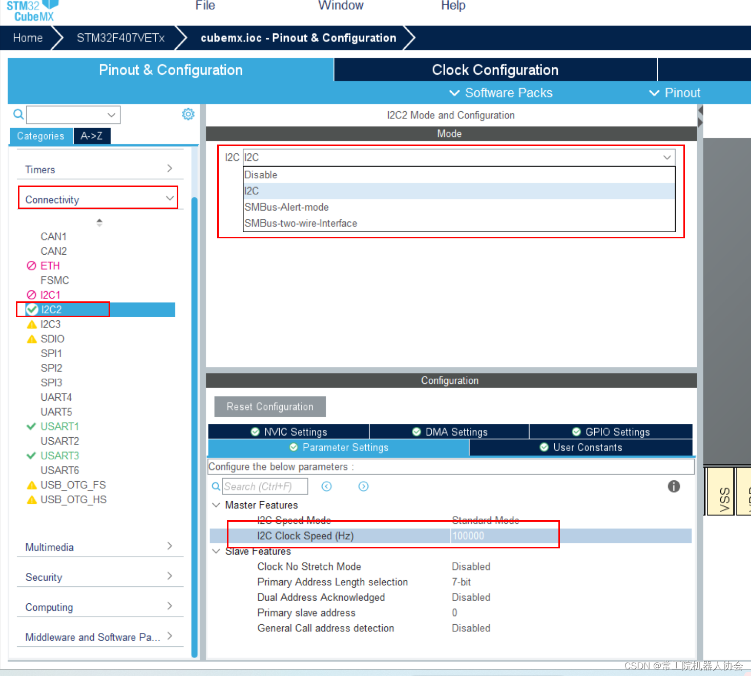The height and width of the screenshot is (676, 751).
Task: Expand the Multimedia category
Action: click(x=100, y=547)
